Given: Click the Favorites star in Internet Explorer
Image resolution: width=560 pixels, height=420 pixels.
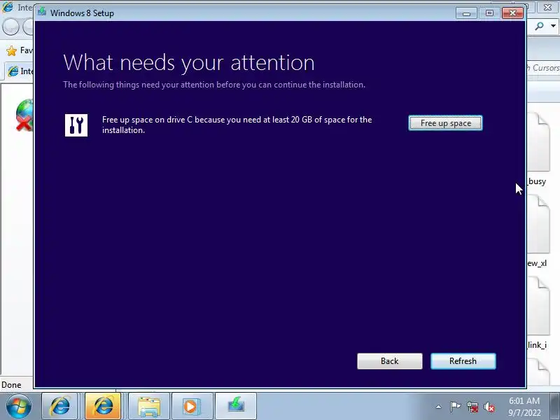Looking at the screenshot, I should 11,50.
